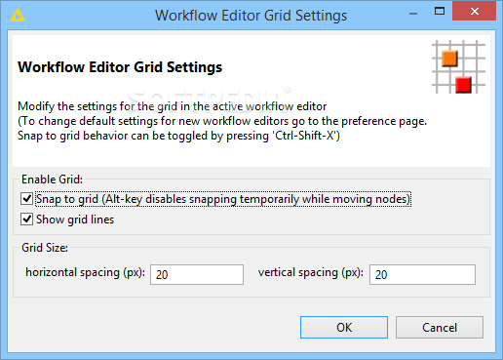Maximize the Grid Settings dialog window
This screenshot has height=360, width=503.
[440, 12]
